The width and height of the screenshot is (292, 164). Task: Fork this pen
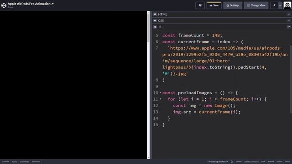point(263,162)
